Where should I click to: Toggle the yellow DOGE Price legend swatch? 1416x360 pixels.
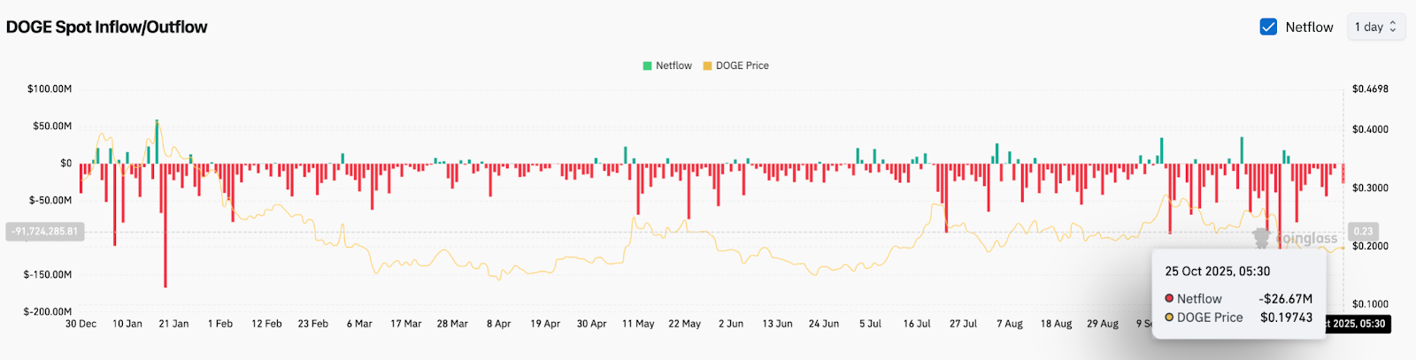pyautogui.click(x=707, y=65)
